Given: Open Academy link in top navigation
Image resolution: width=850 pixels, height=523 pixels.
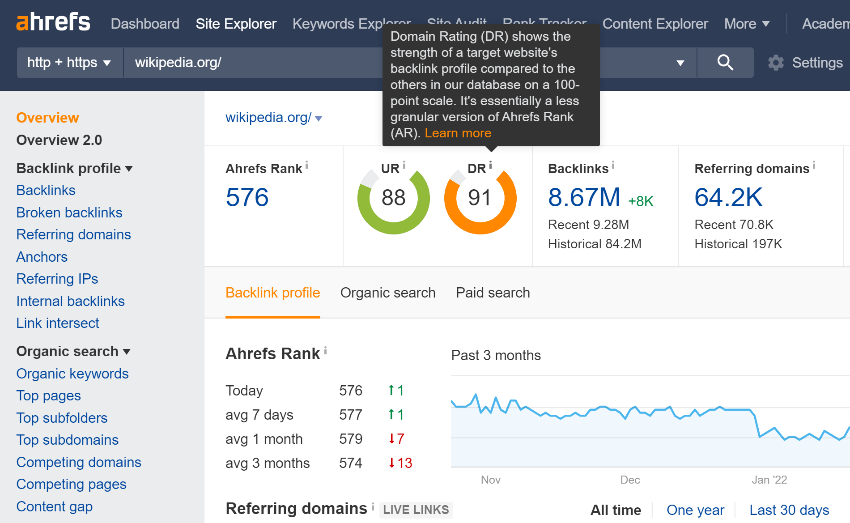Looking at the screenshot, I should [x=826, y=24].
